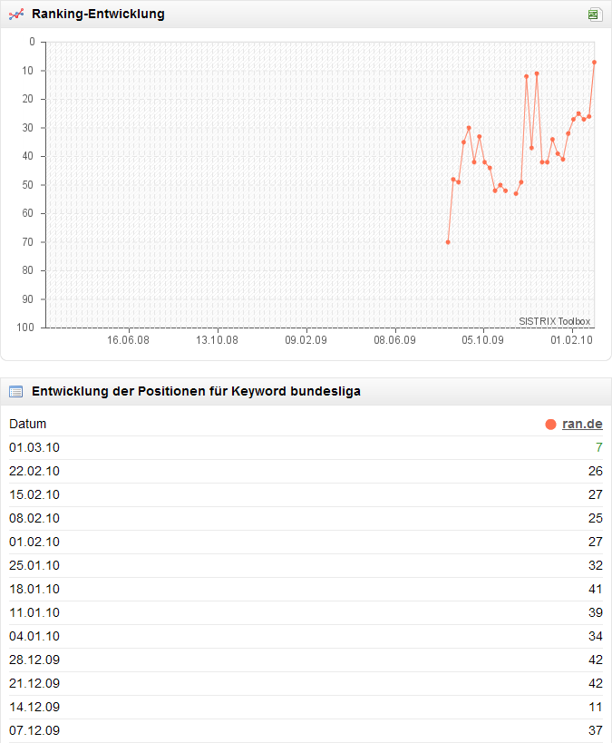Click the table icon beside Entwicklung der Positionen

(15, 392)
